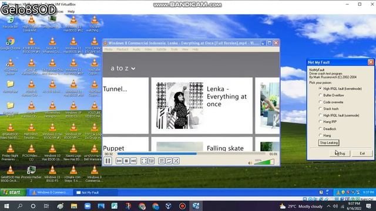Click Stop Leaking button
This screenshot has height=211, width=376.
coord(329,142)
